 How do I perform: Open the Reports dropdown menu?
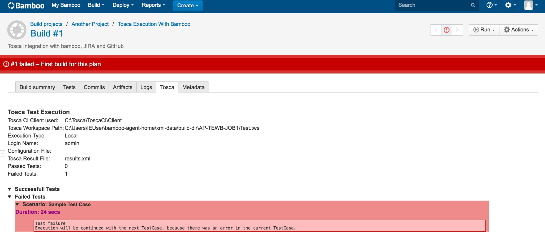pos(153,5)
